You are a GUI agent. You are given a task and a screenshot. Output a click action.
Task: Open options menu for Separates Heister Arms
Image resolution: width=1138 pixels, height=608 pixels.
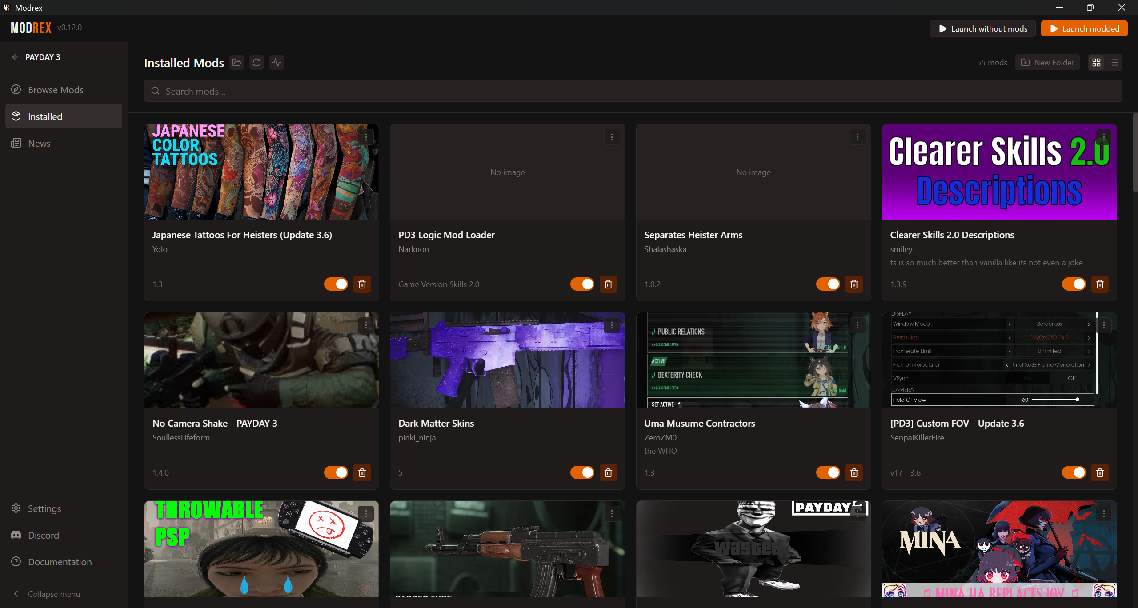coord(858,137)
